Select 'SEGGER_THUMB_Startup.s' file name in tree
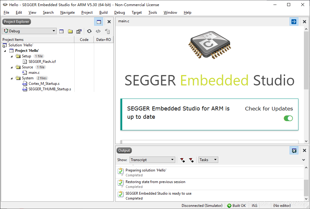 point(50,89)
